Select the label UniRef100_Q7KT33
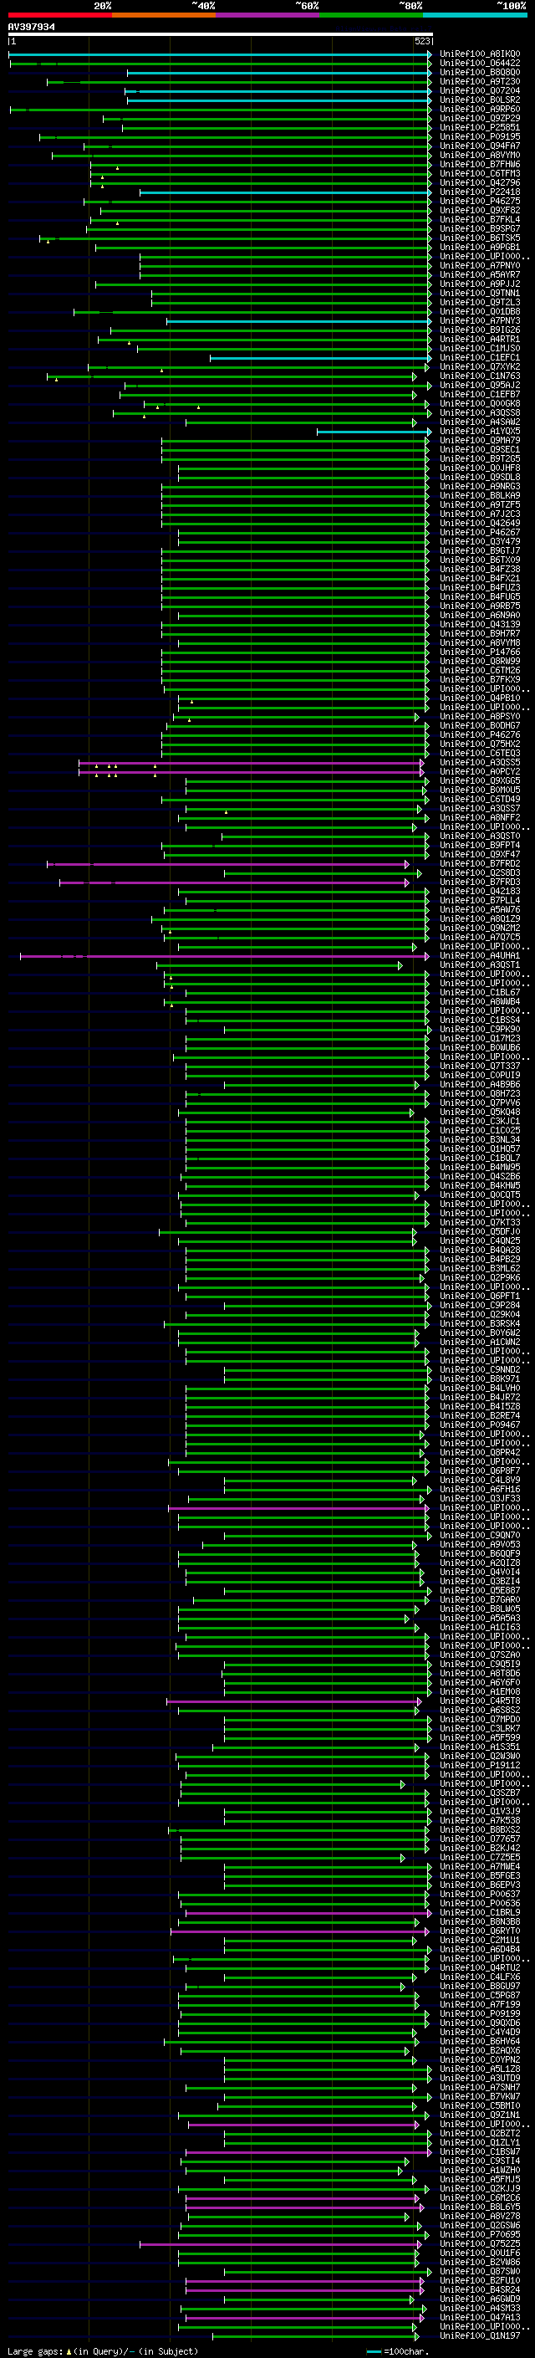The height and width of the screenshot is (2358, 535). tap(480, 1223)
